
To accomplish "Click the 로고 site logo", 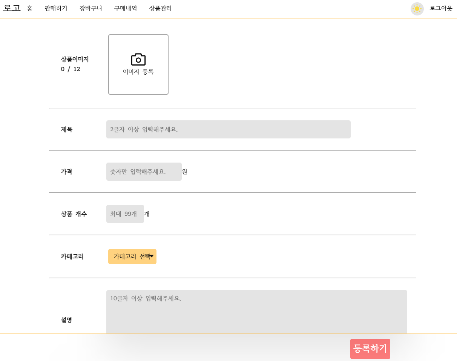I will click(11, 8).
